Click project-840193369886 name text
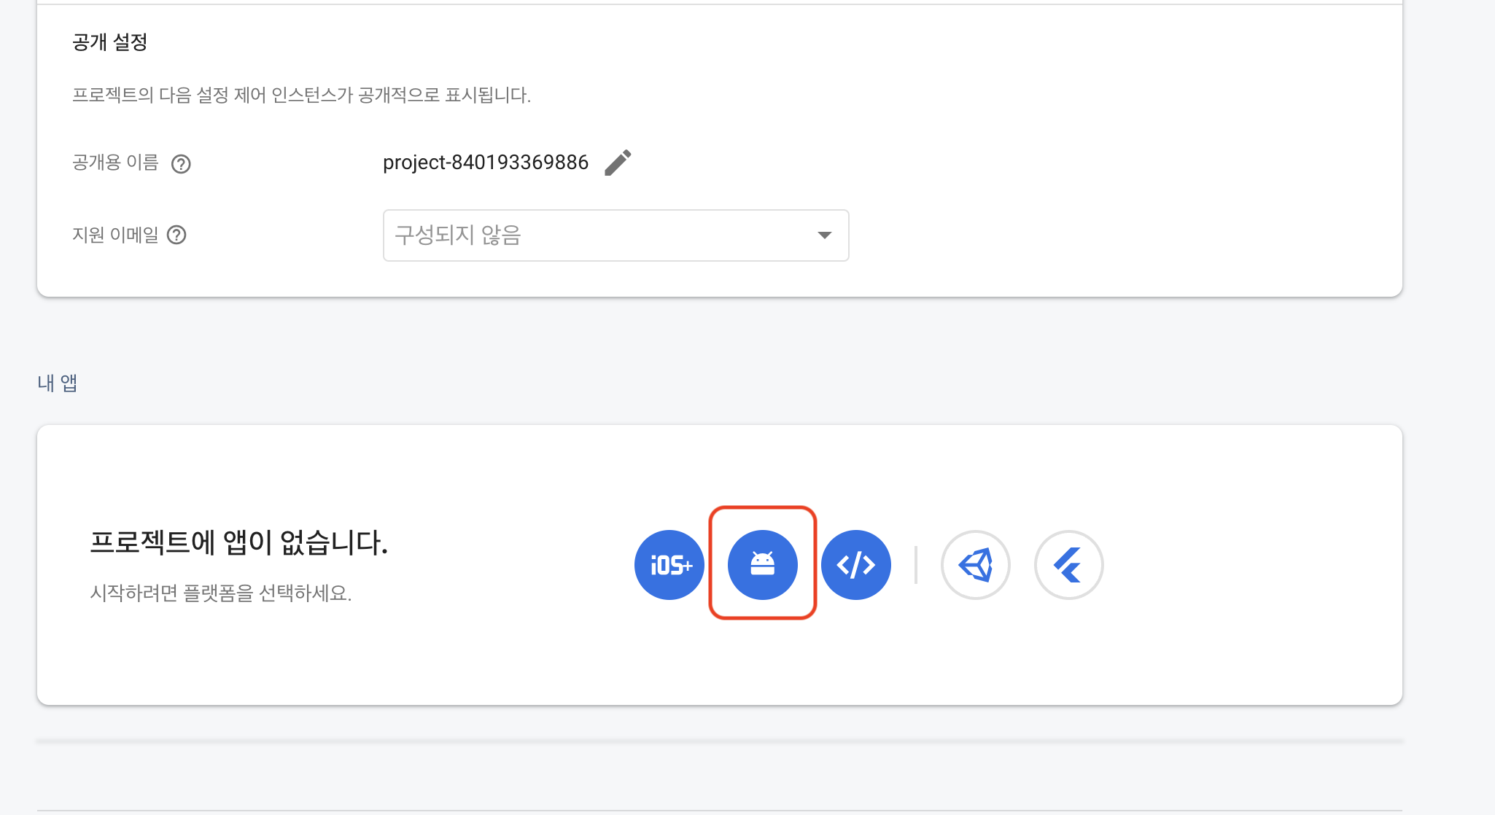The image size is (1495, 815). 485,163
